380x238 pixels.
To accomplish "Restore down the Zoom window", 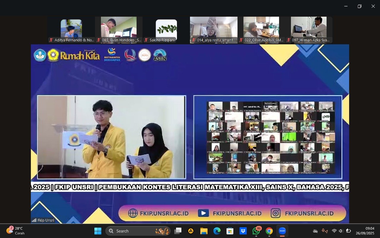I will pyautogui.click(x=360, y=6).
